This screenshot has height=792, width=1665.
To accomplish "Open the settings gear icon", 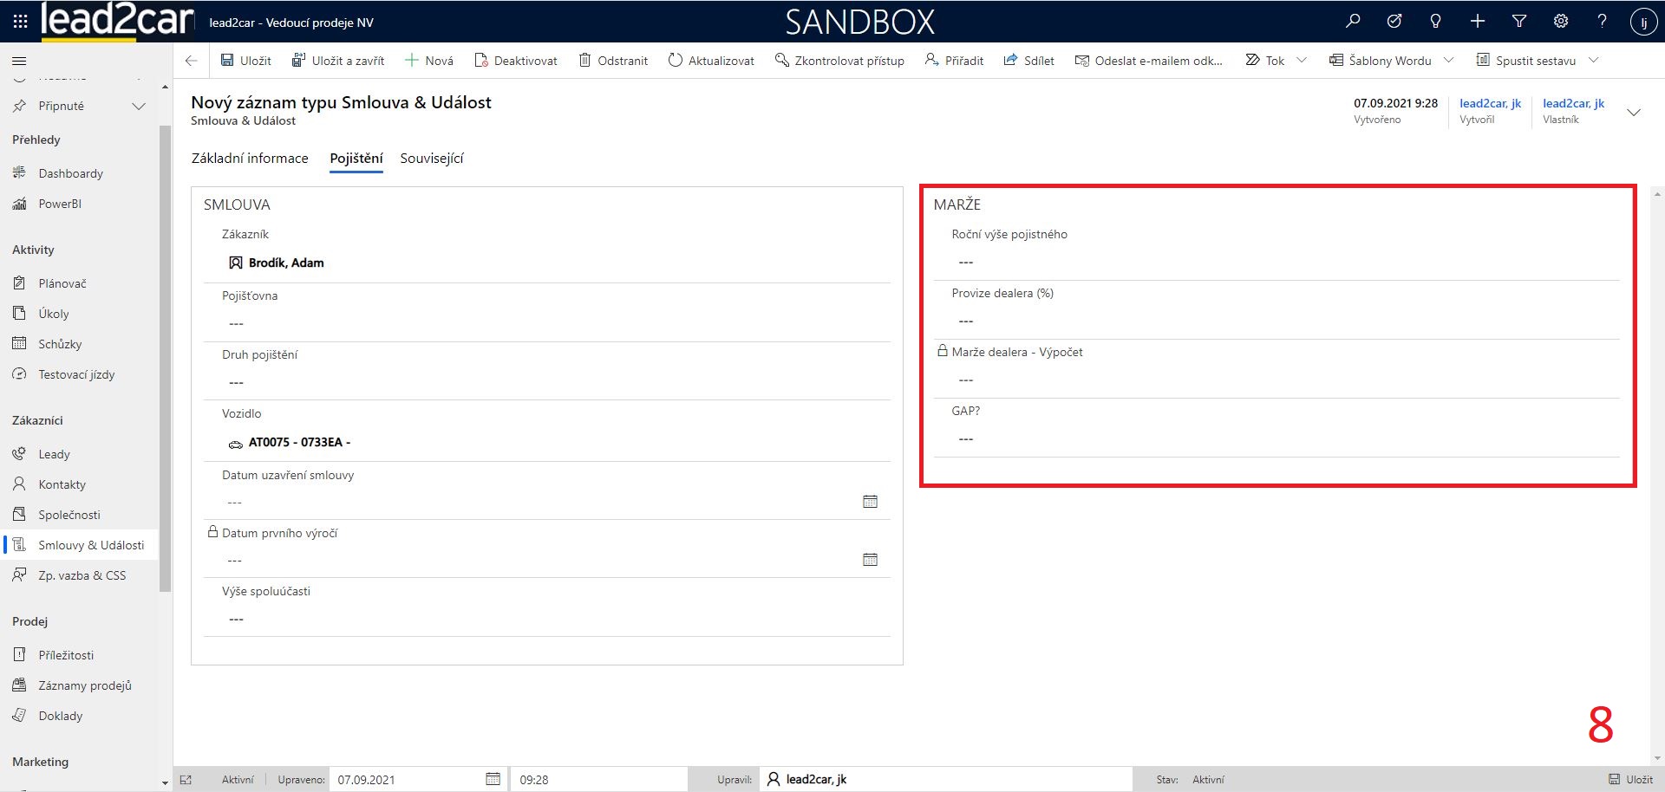I will [1561, 22].
